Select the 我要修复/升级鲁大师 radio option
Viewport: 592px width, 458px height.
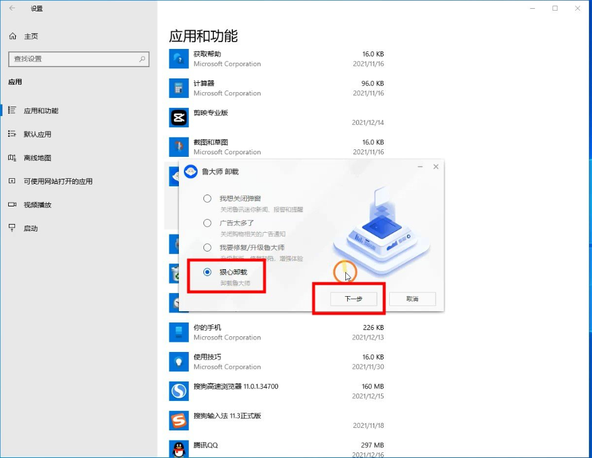click(x=207, y=247)
